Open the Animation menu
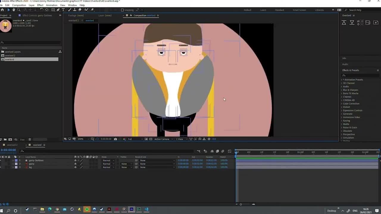This screenshot has height=214, width=381. (51, 5)
